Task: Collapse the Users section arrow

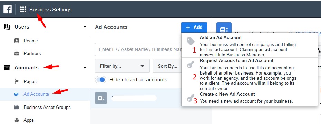Action: click(x=85, y=27)
